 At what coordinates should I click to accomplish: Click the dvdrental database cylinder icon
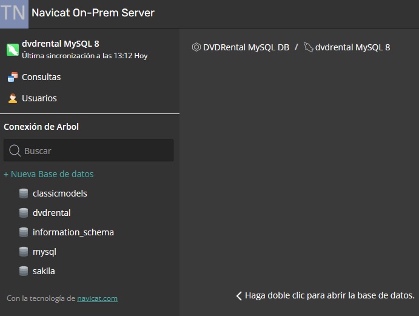pos(24,213)
